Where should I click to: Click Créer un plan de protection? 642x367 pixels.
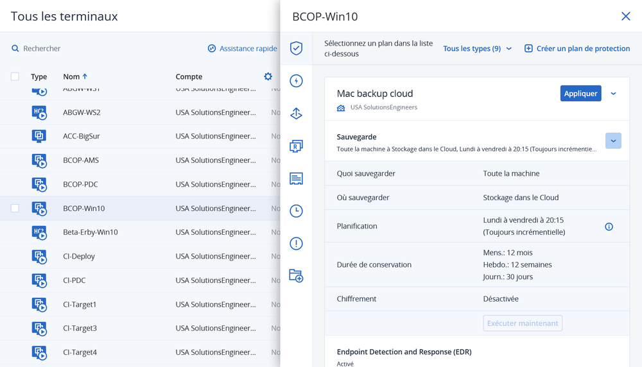pos(577,48)
